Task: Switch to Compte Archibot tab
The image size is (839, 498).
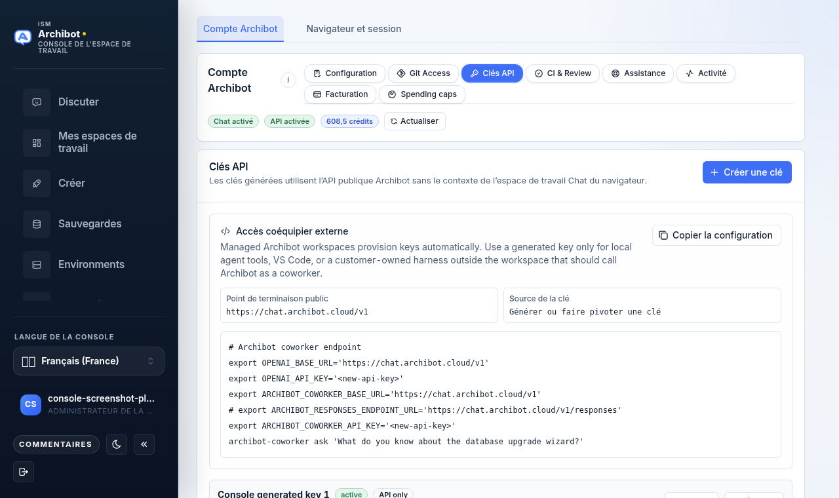Action: pos(241,29)
